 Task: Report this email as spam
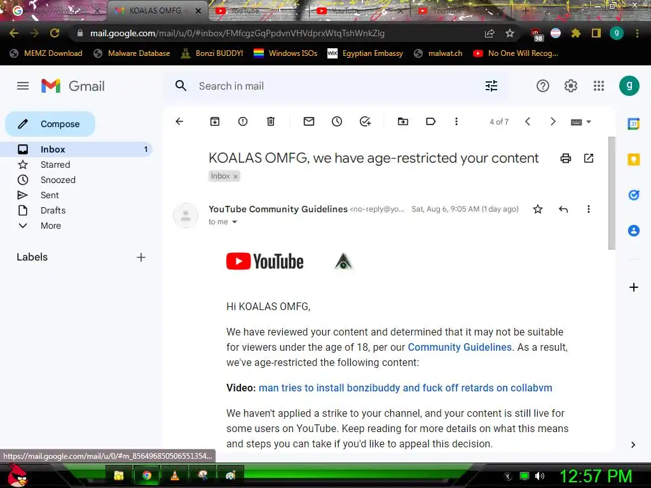tap(243, 121)
